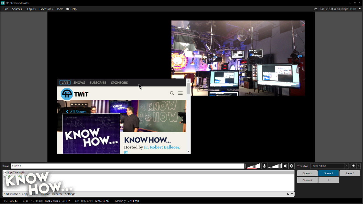This screenshot has width=363, height=204.
Task: Switch to Scene 3
Action: coord(350,173)
